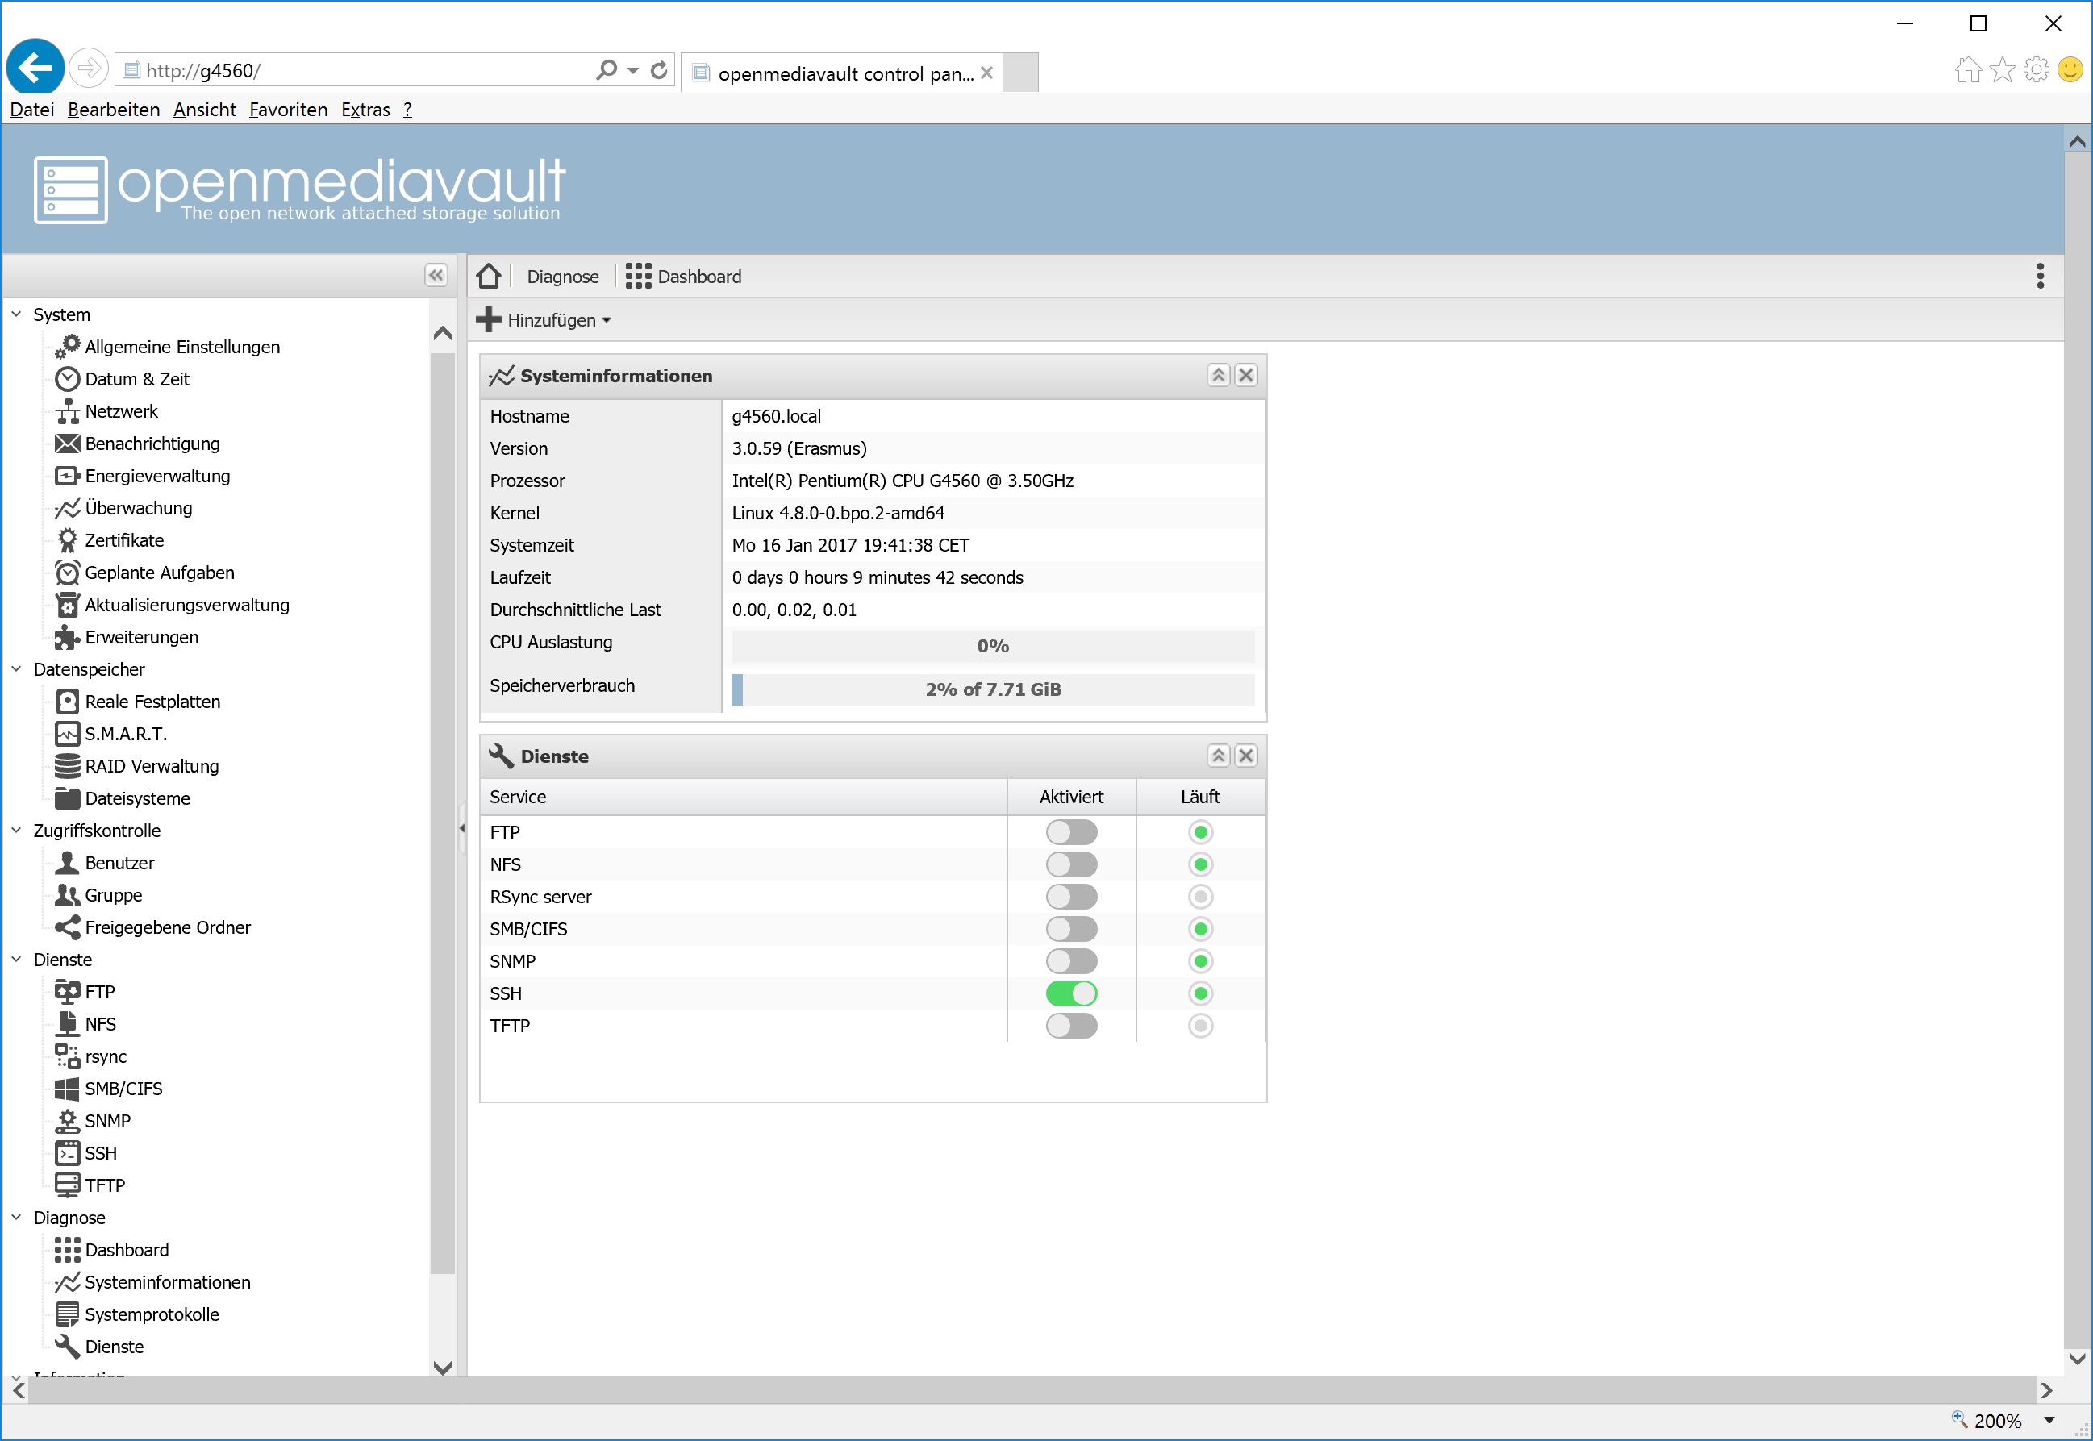Close the Dienste dashboard panel
The width and height of the screenshot is (2093, 1441).
1246,756
